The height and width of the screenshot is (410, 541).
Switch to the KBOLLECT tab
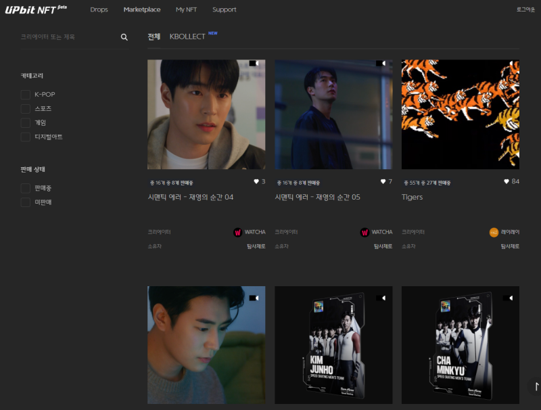[x=187, y=37]
